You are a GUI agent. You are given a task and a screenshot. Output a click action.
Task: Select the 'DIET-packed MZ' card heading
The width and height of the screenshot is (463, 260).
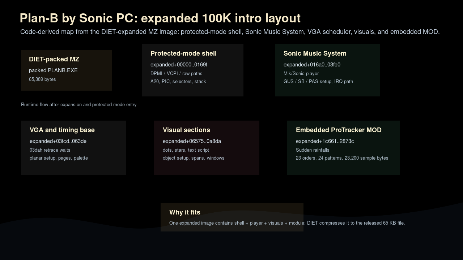(x=54, y=59)
